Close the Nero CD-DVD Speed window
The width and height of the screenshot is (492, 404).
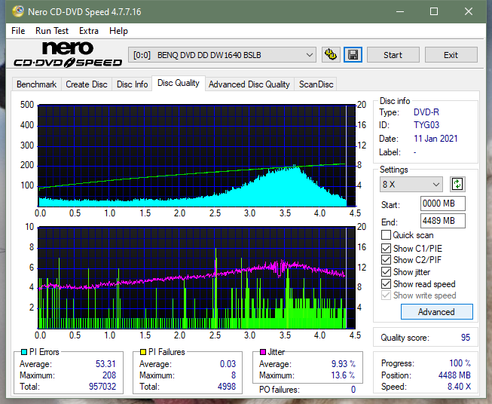coord(469,11)
